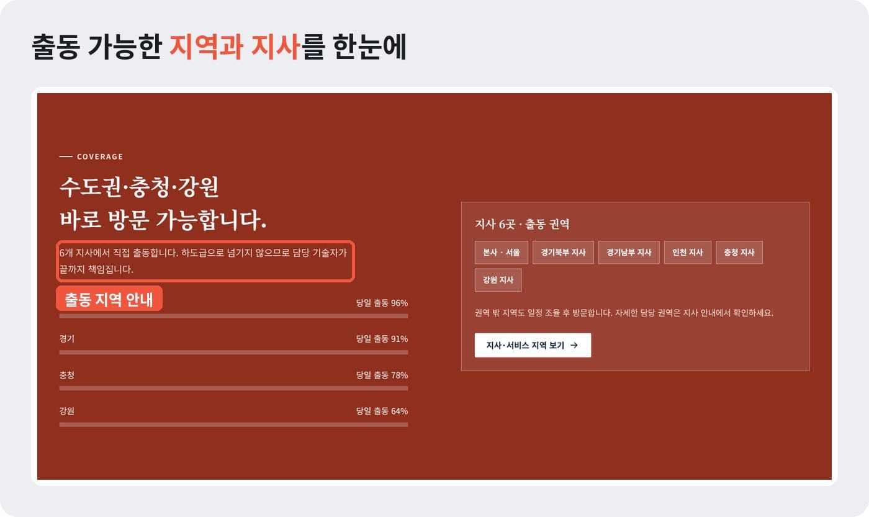
Task: Click the 경기 progress bar
Action: (x=233, y=352)
